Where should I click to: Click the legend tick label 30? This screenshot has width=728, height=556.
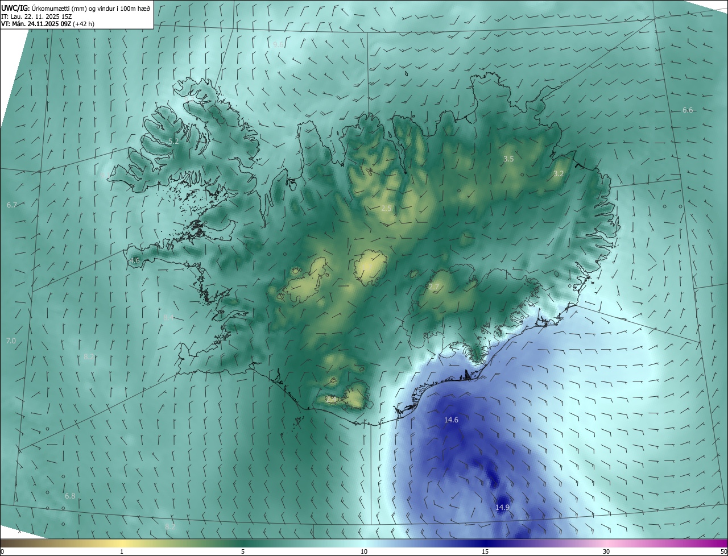coord(606,551)
